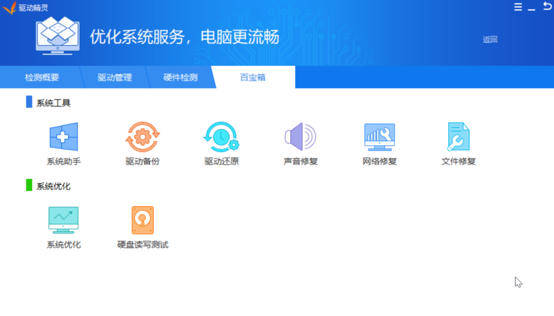Screen dimensions: 554x316
Task: Click the 驱动还原 label
Action: [x=222, y=162]
